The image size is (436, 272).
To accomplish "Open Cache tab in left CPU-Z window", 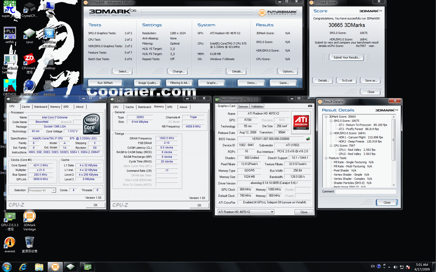I will [x=26, y=107].
